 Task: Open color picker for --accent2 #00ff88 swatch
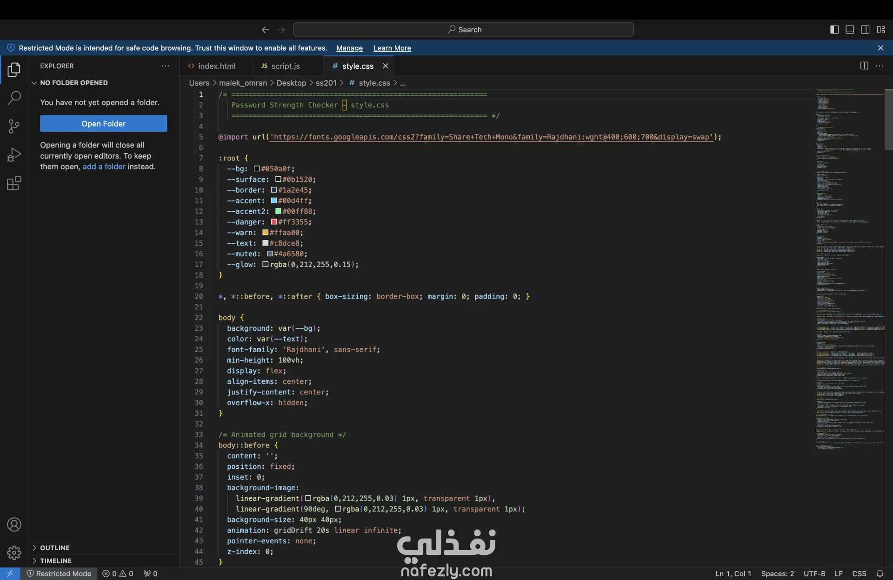click(278, 211)
